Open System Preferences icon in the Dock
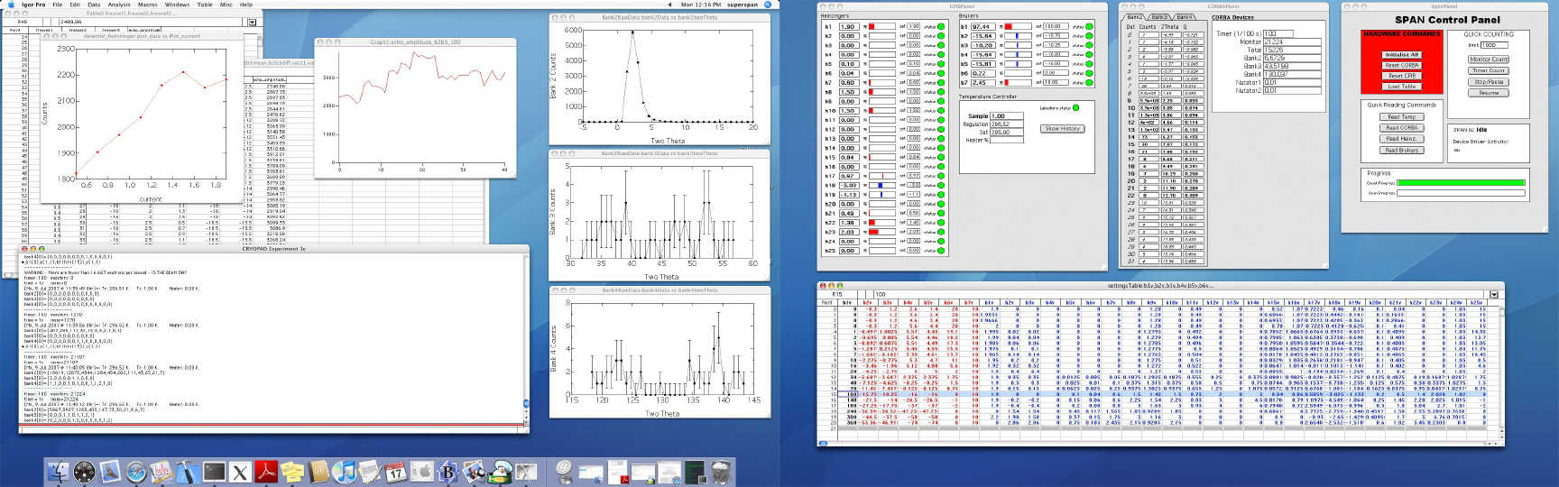The height and width of the screenshot is (487, 1559). click(x=422, y=471)
